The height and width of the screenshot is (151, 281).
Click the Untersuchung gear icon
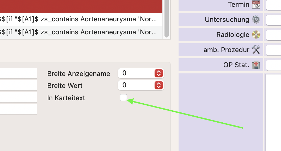tap(256, 20)
